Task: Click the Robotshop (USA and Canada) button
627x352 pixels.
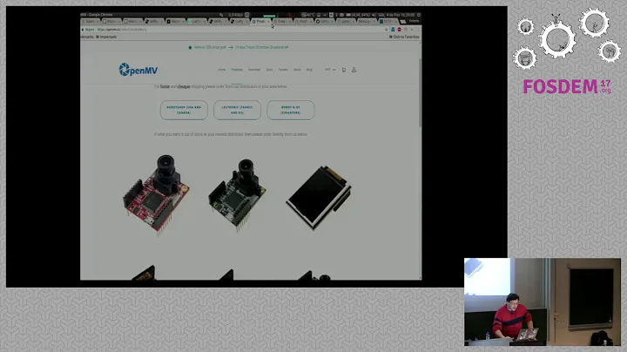Action: tap(184, 110)
